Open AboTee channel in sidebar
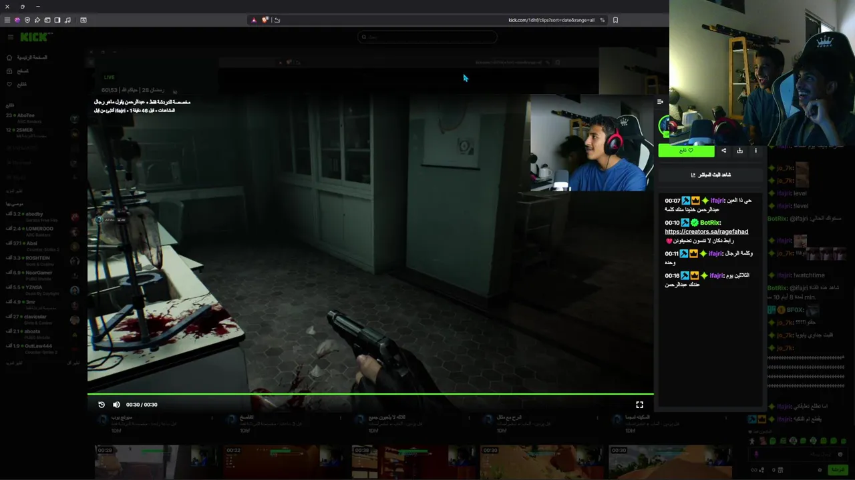Viewport: 855px width, 480px height. tap(41, 117)
